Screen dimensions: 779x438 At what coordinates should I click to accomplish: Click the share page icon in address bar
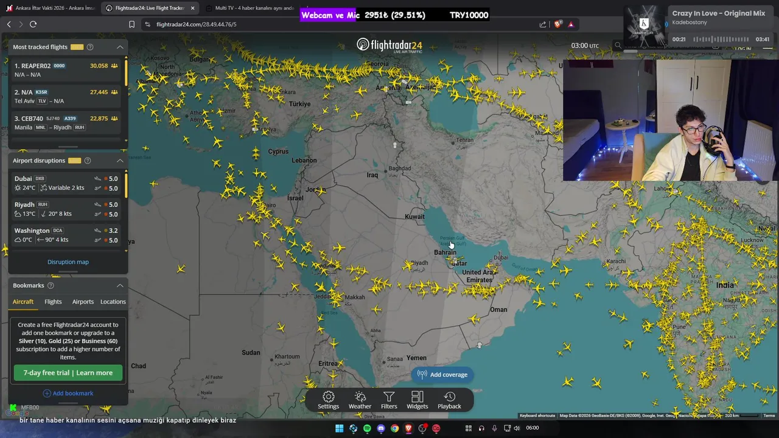click(x=543, y=24)
